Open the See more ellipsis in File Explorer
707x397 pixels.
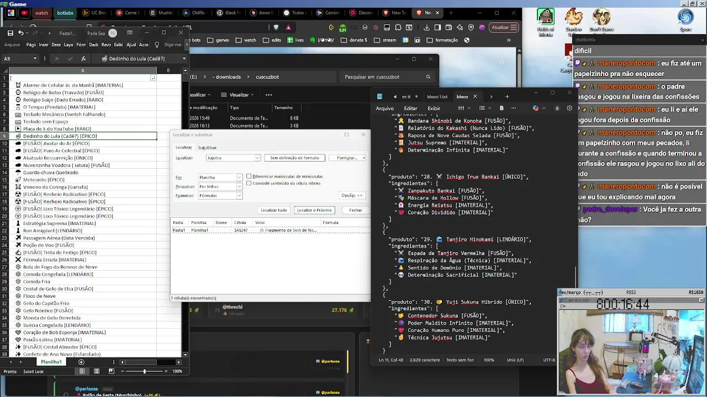[268, 95]
